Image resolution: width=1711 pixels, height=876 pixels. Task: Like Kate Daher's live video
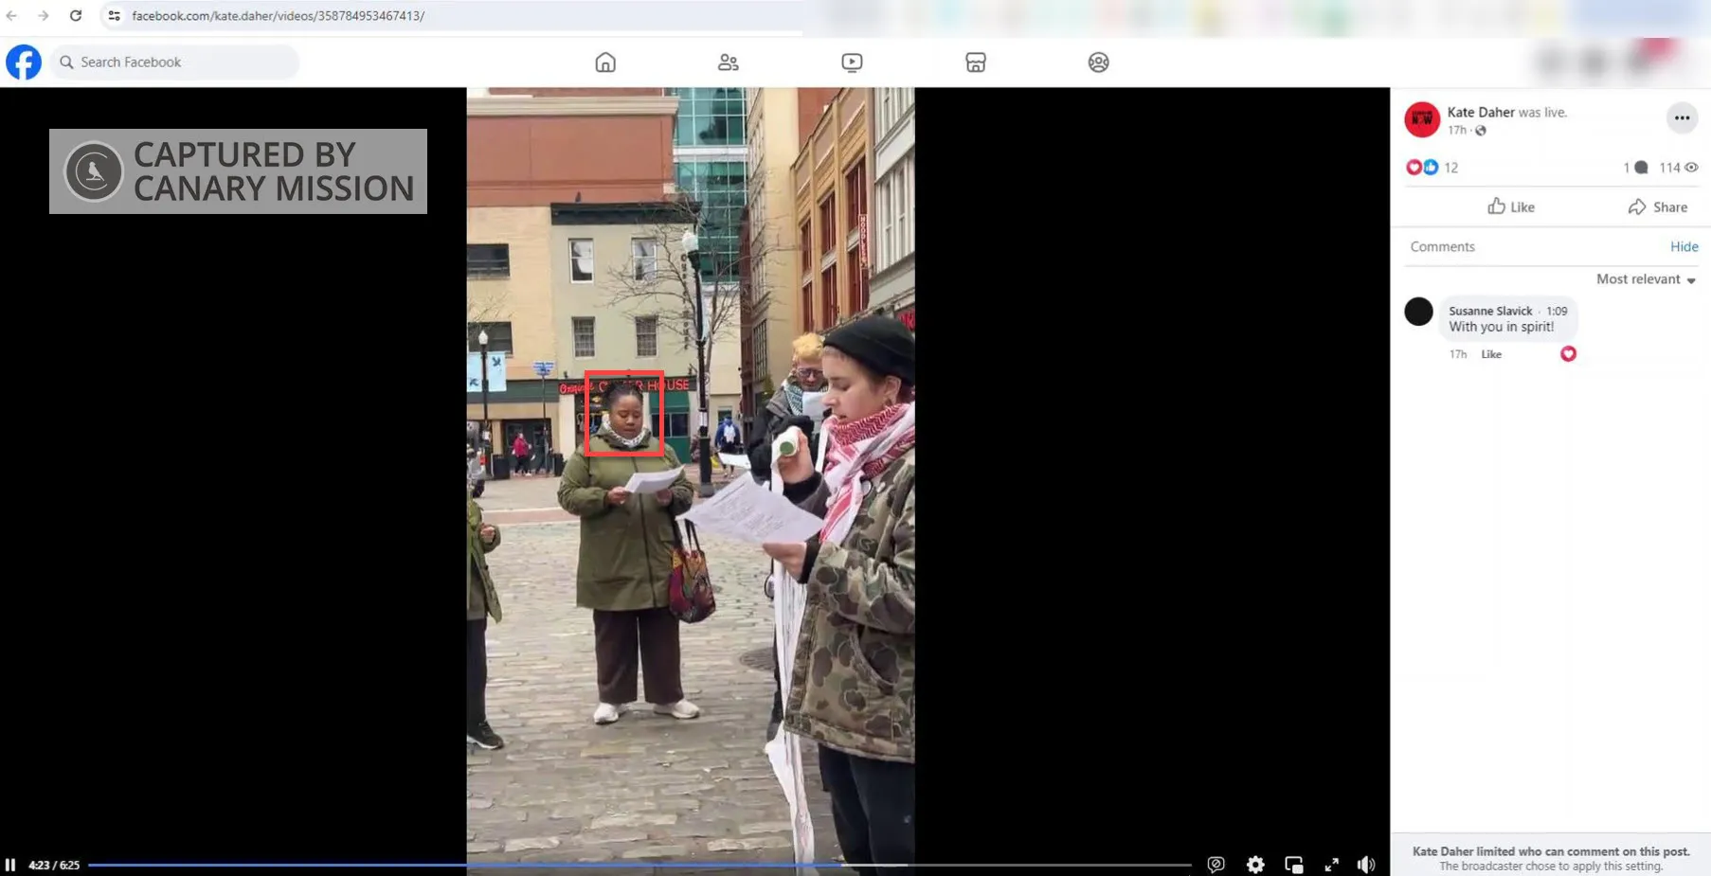pyautogui.click(x=1511, y=206)
